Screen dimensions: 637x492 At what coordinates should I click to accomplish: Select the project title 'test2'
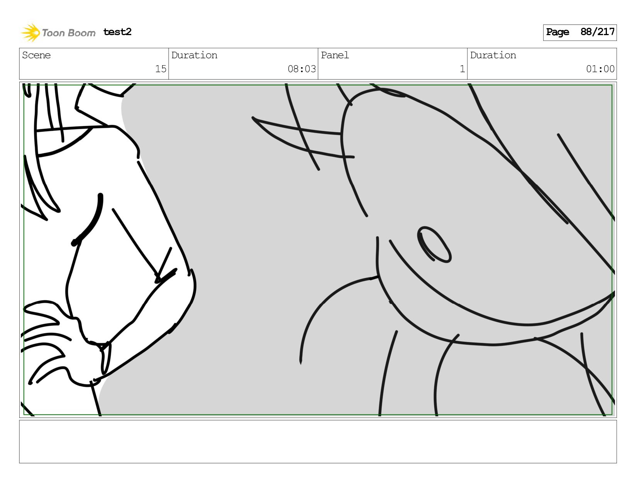pyautogui.click(x=117, y=32)
